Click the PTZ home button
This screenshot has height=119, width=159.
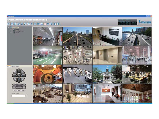click(18, 75)
